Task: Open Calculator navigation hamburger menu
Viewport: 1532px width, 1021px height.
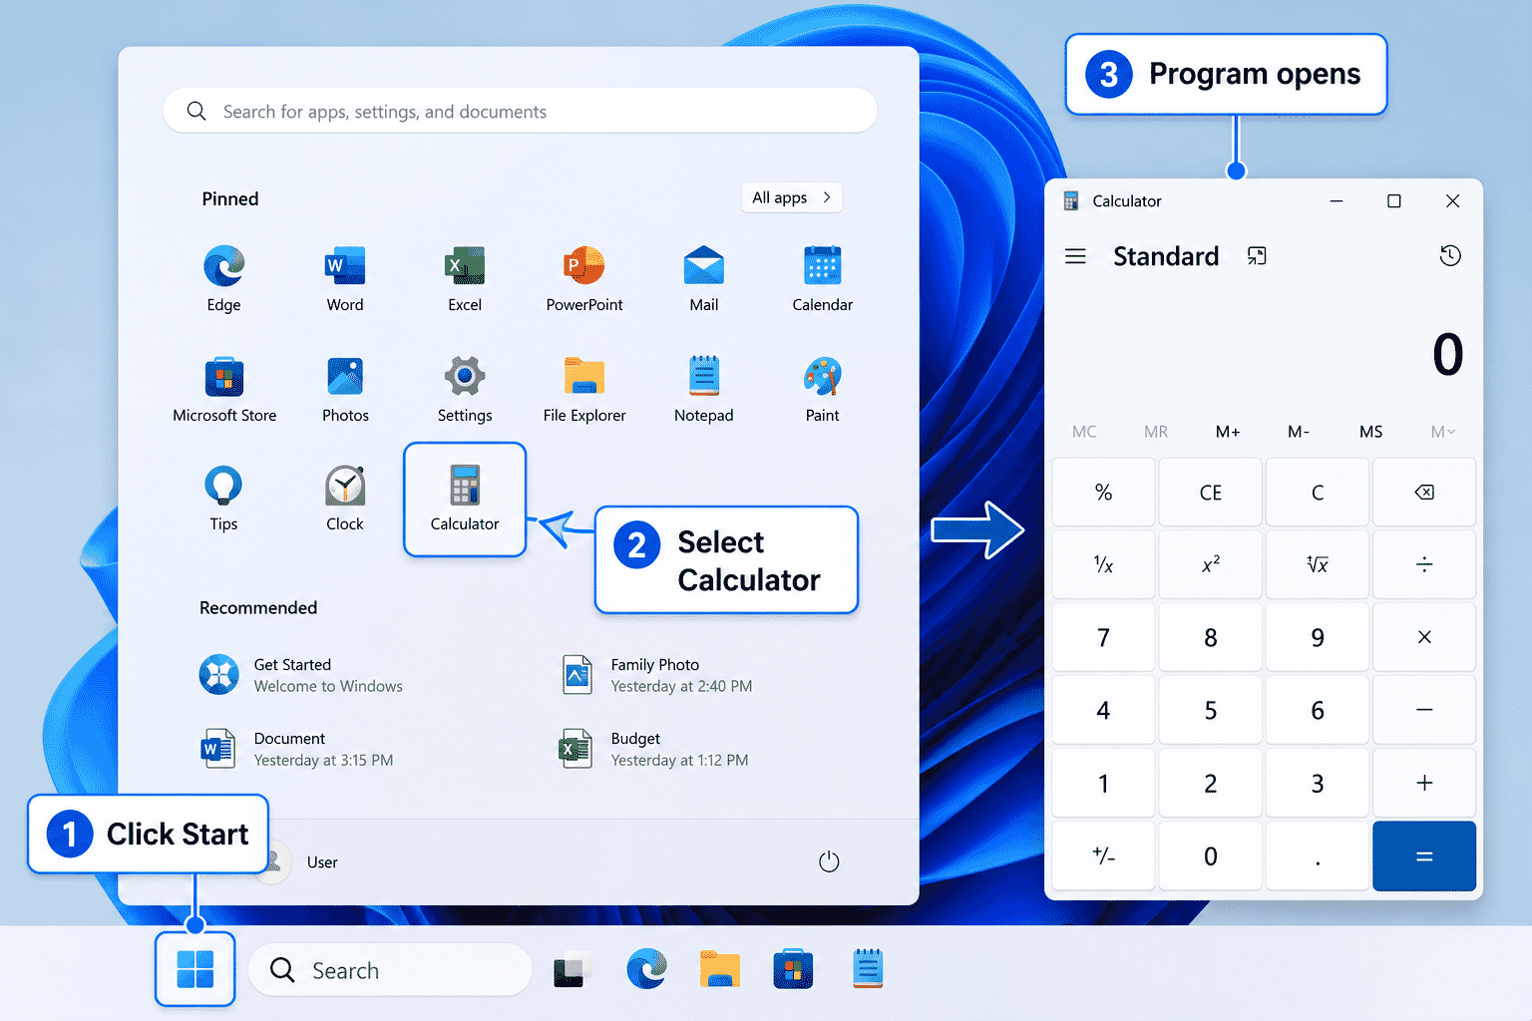Action: tap(1075, 256)
